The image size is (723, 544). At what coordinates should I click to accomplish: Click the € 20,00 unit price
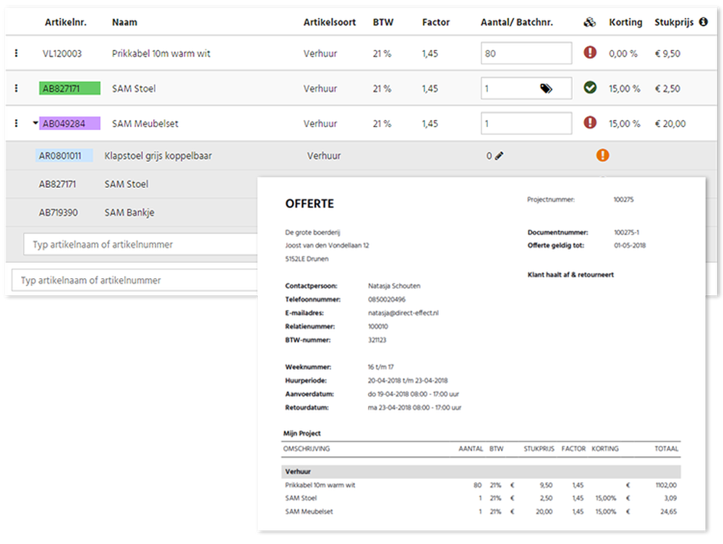pyautogui.click(x=670, y=124)
